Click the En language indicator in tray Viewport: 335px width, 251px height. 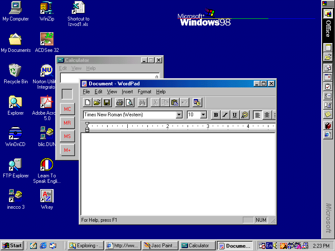(x=269, y=246)
